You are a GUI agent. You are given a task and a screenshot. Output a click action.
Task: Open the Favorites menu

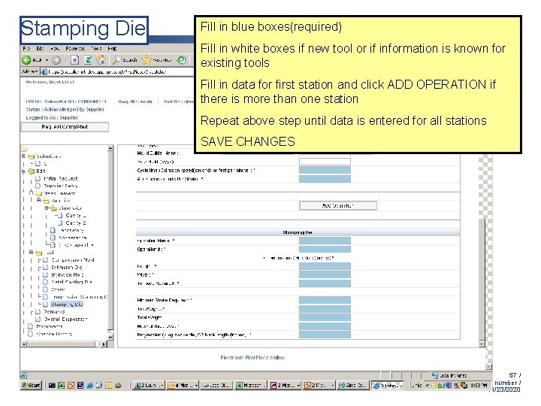pos(75,49)
